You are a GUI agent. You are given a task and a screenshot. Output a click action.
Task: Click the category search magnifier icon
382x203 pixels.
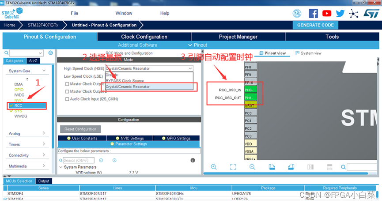(x=6, y=53)
